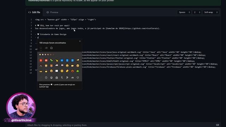226x127 pixels.
Task: Insert the red AB button emoji
Action: (46, 60)
